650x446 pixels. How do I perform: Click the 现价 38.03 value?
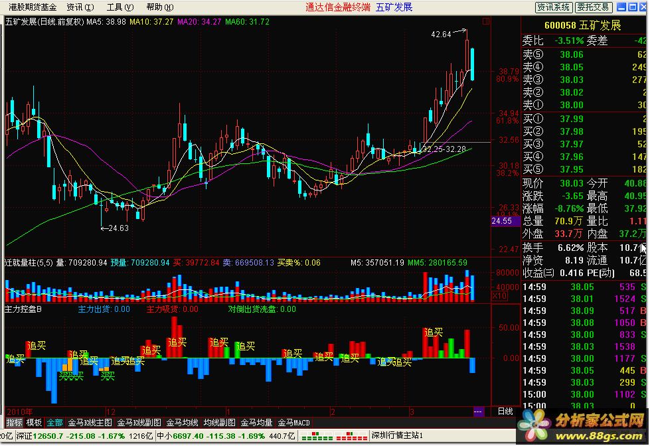click(x=572, y=183)
